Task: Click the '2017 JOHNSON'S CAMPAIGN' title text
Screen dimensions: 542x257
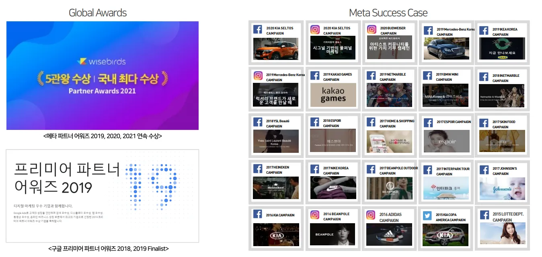Action: (505, 171)
